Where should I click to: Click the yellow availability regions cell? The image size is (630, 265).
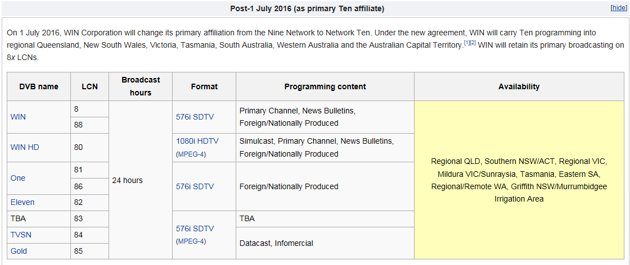[x=519, y=180]
